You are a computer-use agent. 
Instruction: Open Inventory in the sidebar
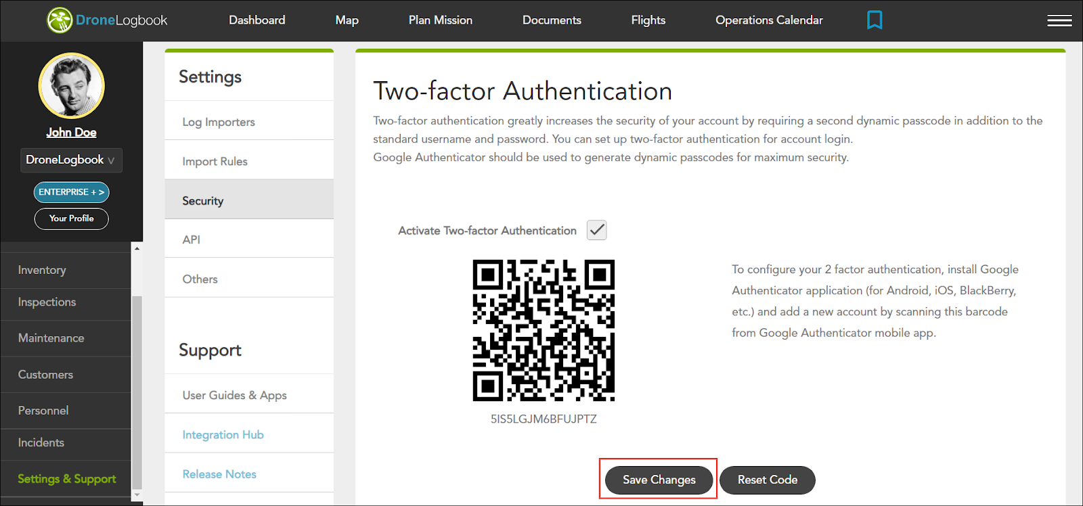point(66,270)
